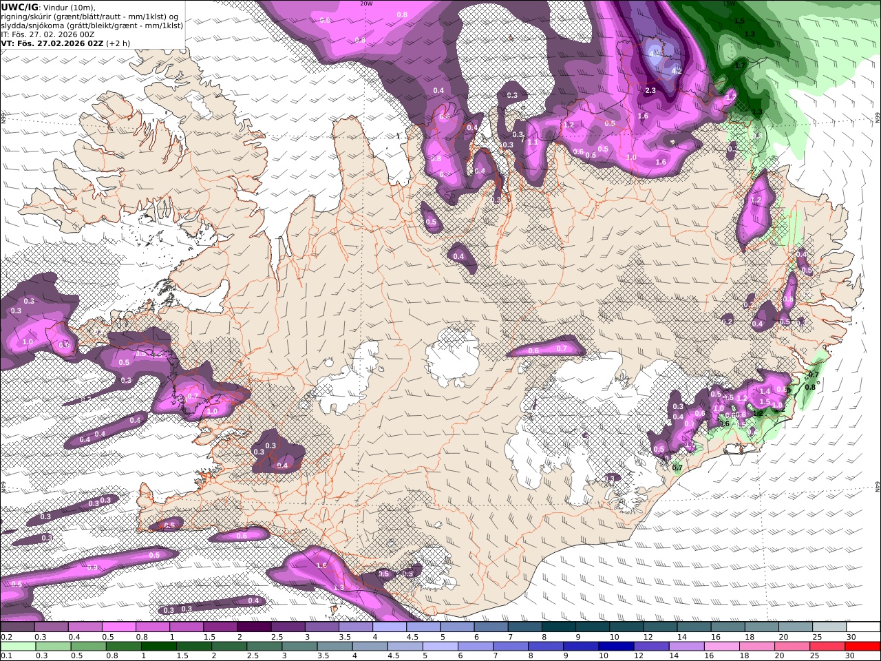This screenshot has width=881, height=661.
Task: Click the lower-row rain swatch between 3 and 3.5
Action: (299, 647)
